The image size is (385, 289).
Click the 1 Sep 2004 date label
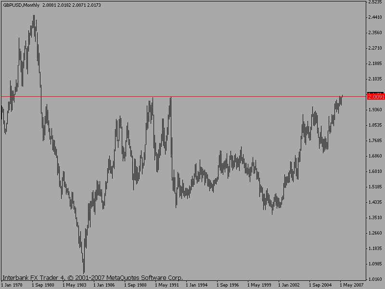(321, 285)
